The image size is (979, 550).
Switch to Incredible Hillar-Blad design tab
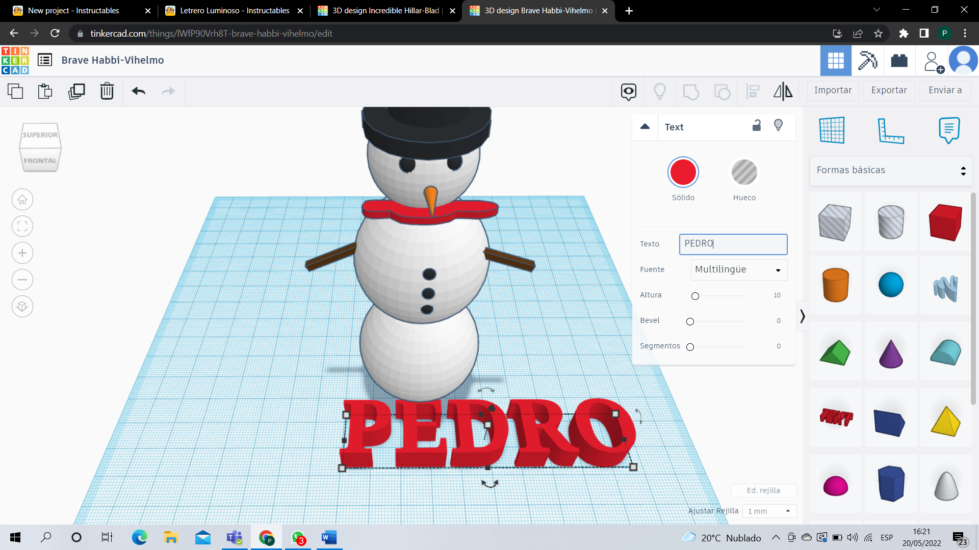click(386, 11)
